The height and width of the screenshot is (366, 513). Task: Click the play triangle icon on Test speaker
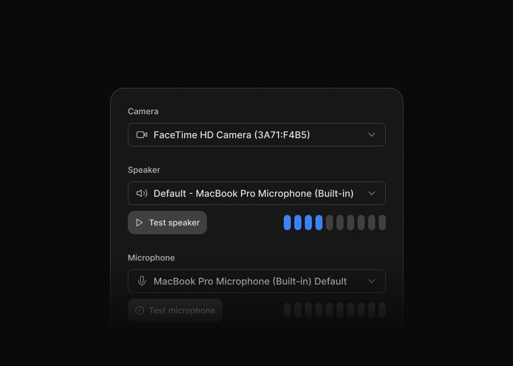140,223
